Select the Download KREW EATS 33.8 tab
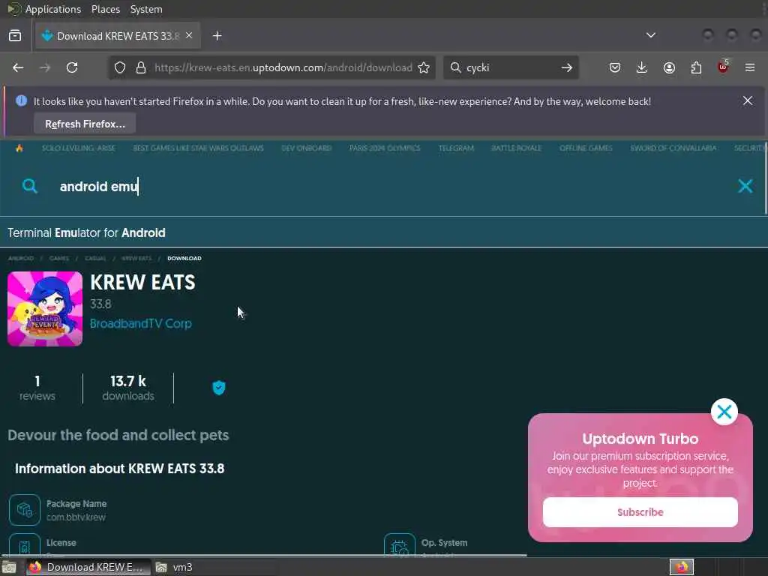The height and width of the screenshot is (576, 768). 118,36
